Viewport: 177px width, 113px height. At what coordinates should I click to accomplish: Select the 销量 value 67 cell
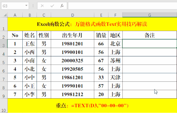tap(101, 61)
